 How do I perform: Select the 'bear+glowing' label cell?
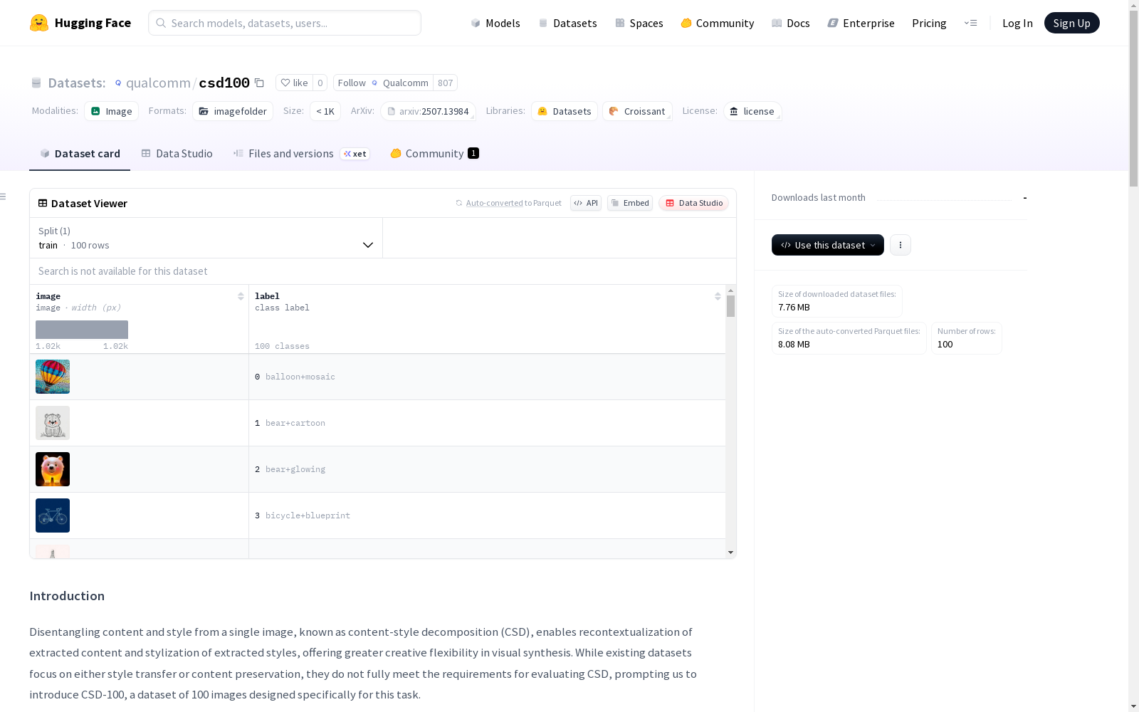(487, 469)
